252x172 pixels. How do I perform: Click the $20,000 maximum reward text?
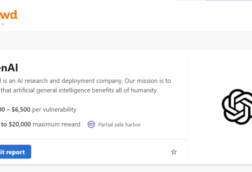41,124
